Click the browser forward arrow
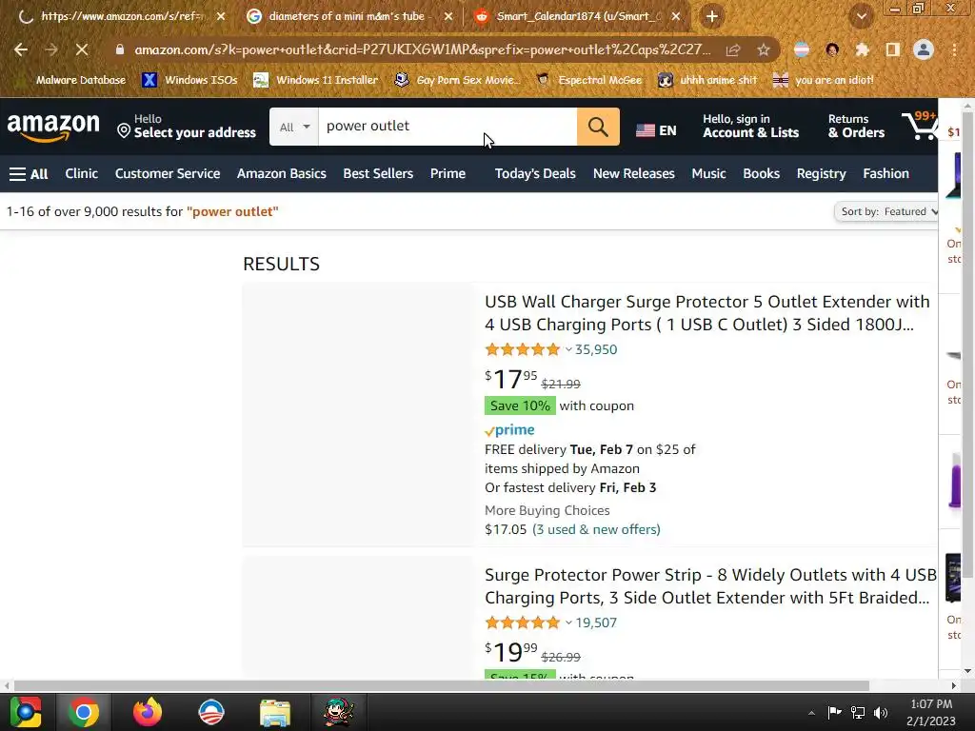The width and height of the screenshot is (975, 731). click(x=51, y=49)
